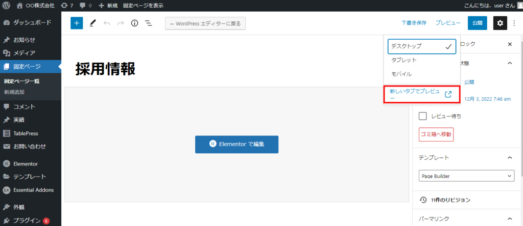Screen dimensions: 523x226
Task: Open the three-dot options menu
Action: tap(514, 23)
